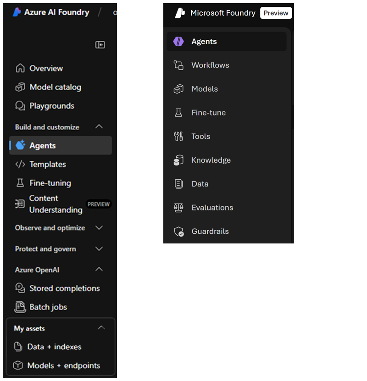
Task: Collapse the sidebar with the panel toggle icon
Action: pyautogui.click(x=100, y=45)
